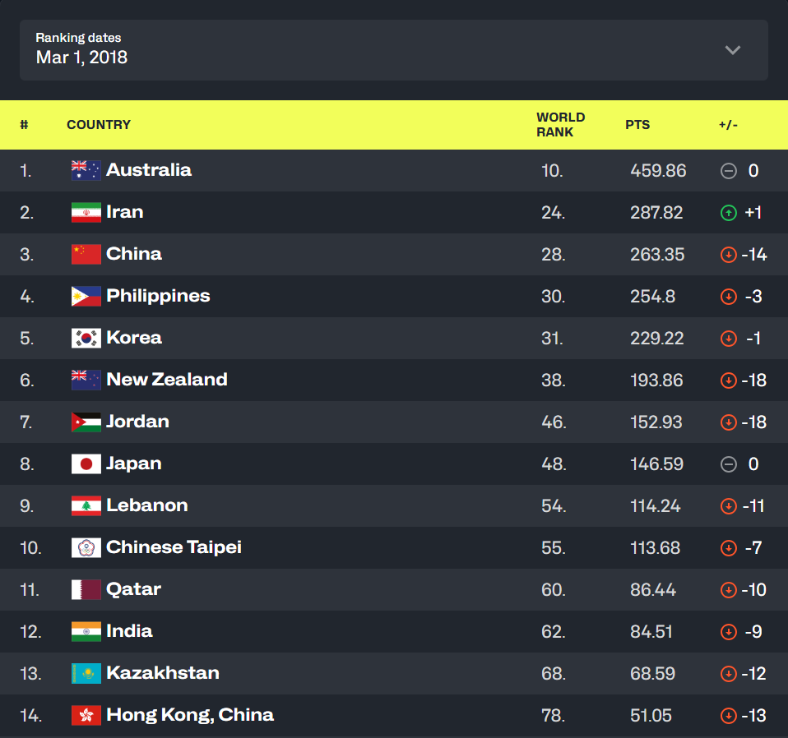Sort by the PTS column header
This screenshot has height=738, width=788.
click(637, 125)
